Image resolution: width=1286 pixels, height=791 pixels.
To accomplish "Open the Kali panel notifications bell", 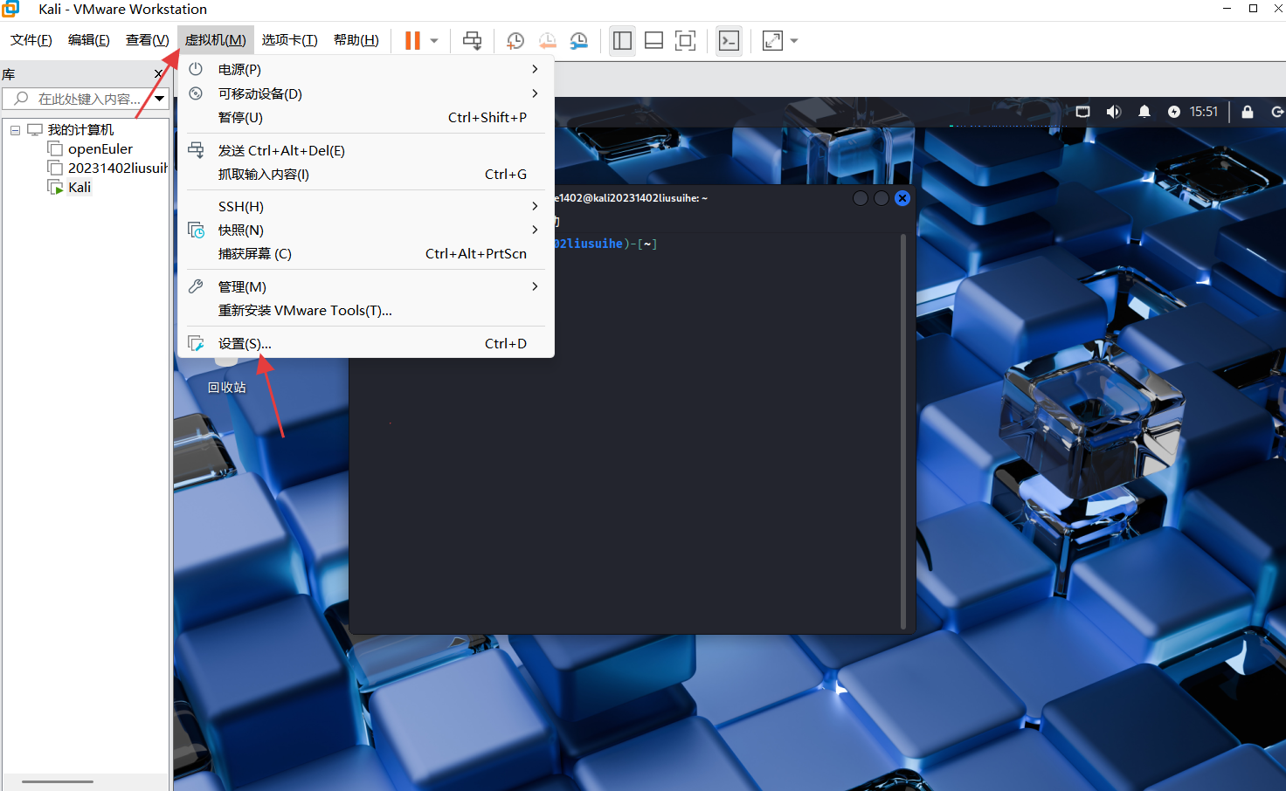I will [1144, 112].
